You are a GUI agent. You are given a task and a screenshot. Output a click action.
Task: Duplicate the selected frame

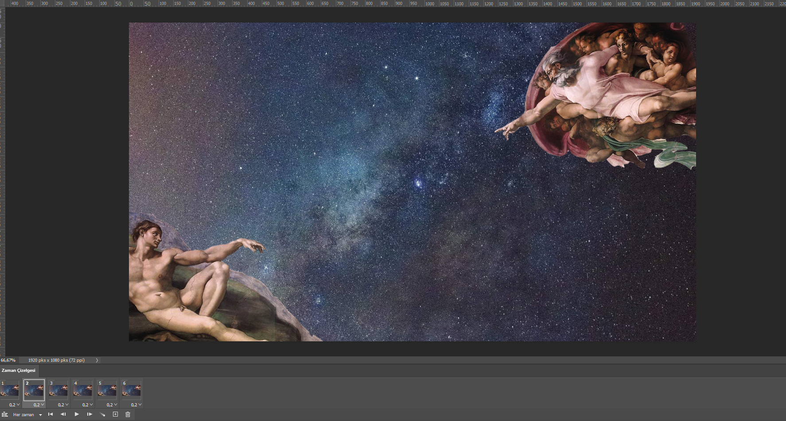[x=115, y=414]
